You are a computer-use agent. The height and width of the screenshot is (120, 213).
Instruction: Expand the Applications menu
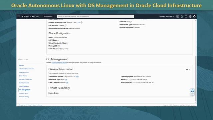49,16
